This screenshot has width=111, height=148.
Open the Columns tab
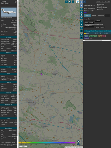(101, 15)
